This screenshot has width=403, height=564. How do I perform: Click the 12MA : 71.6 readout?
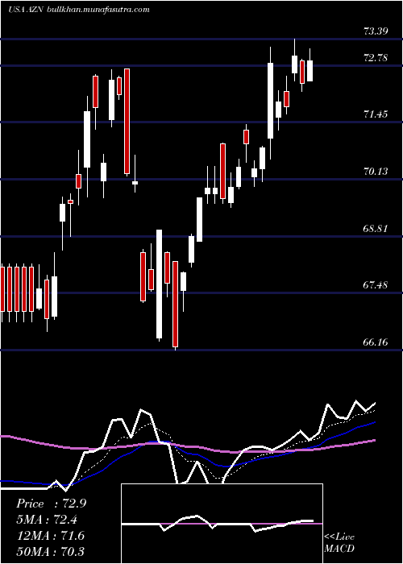51,536
